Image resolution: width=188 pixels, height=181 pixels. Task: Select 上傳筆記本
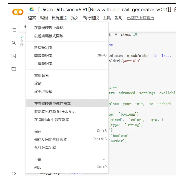[67, 64]
